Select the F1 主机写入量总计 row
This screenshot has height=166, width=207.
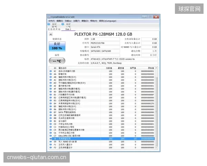coord(102,145)
